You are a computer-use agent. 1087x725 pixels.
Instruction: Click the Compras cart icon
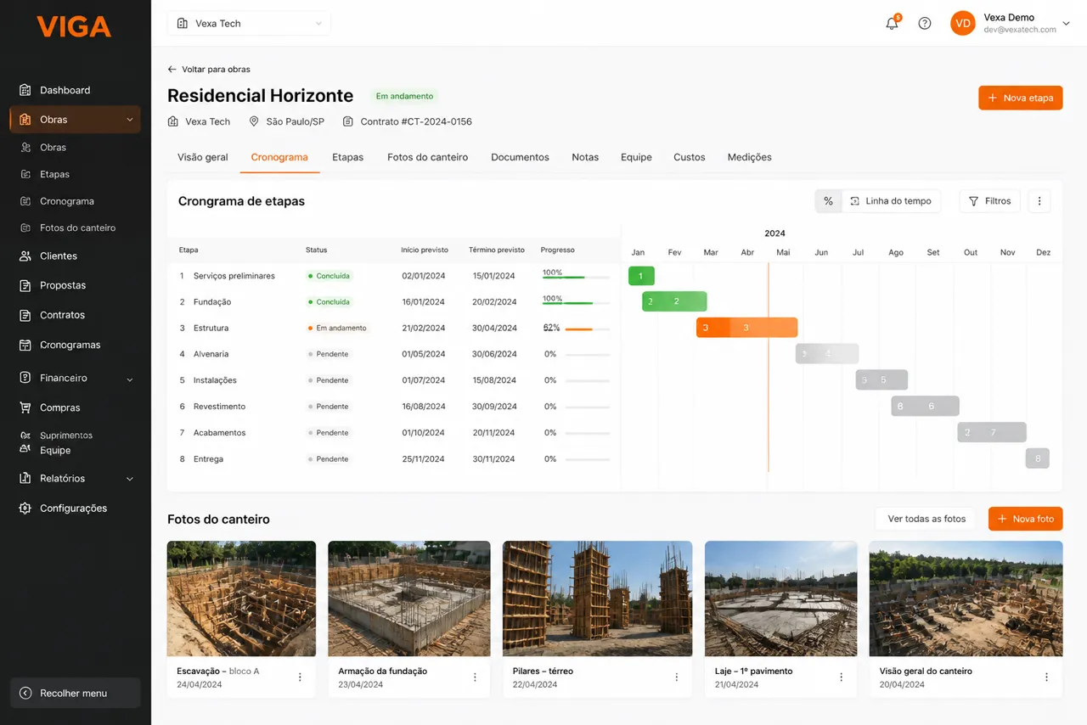click(25, 407)
